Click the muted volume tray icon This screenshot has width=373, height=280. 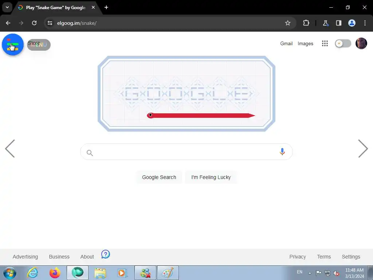tap(336, 273)
